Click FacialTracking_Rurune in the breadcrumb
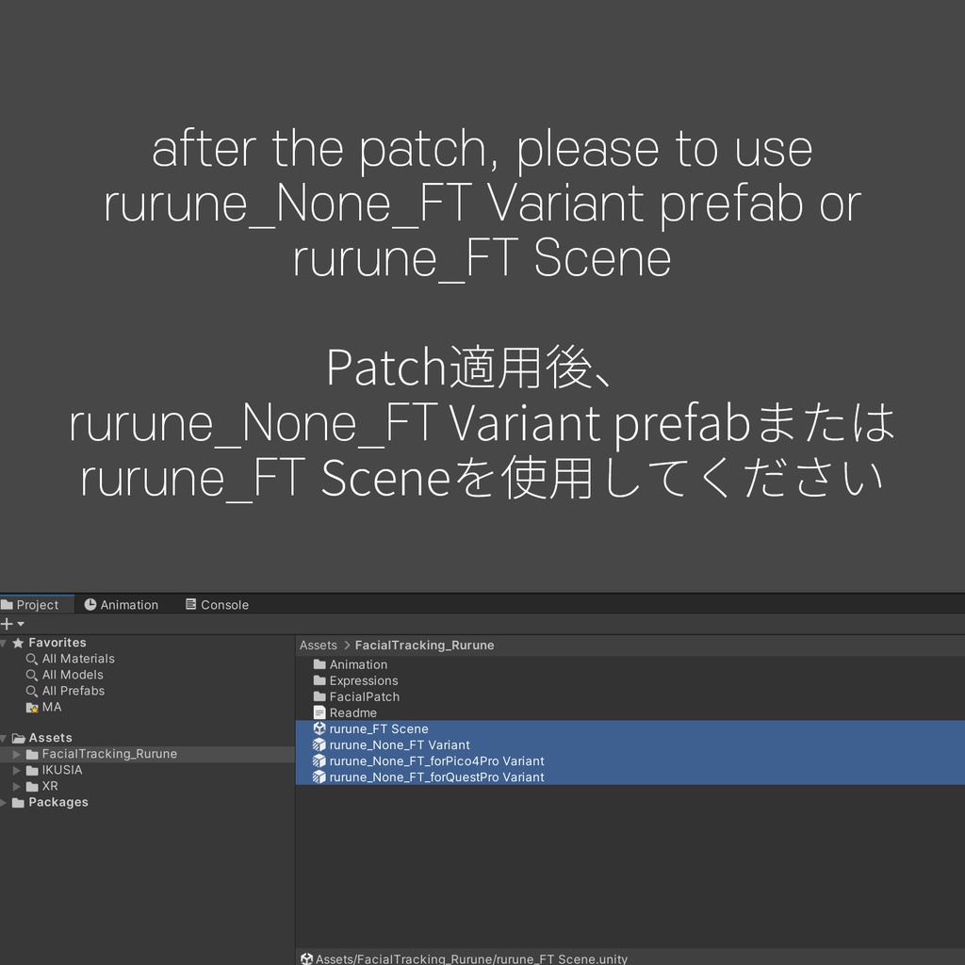The width and height of the screenshot is (965, 965). [x=424, y=646]
